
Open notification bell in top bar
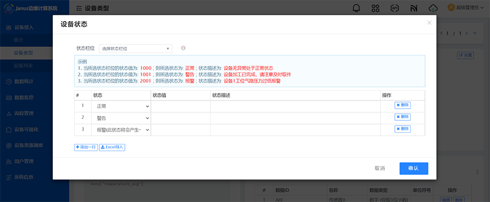[356, 8]
